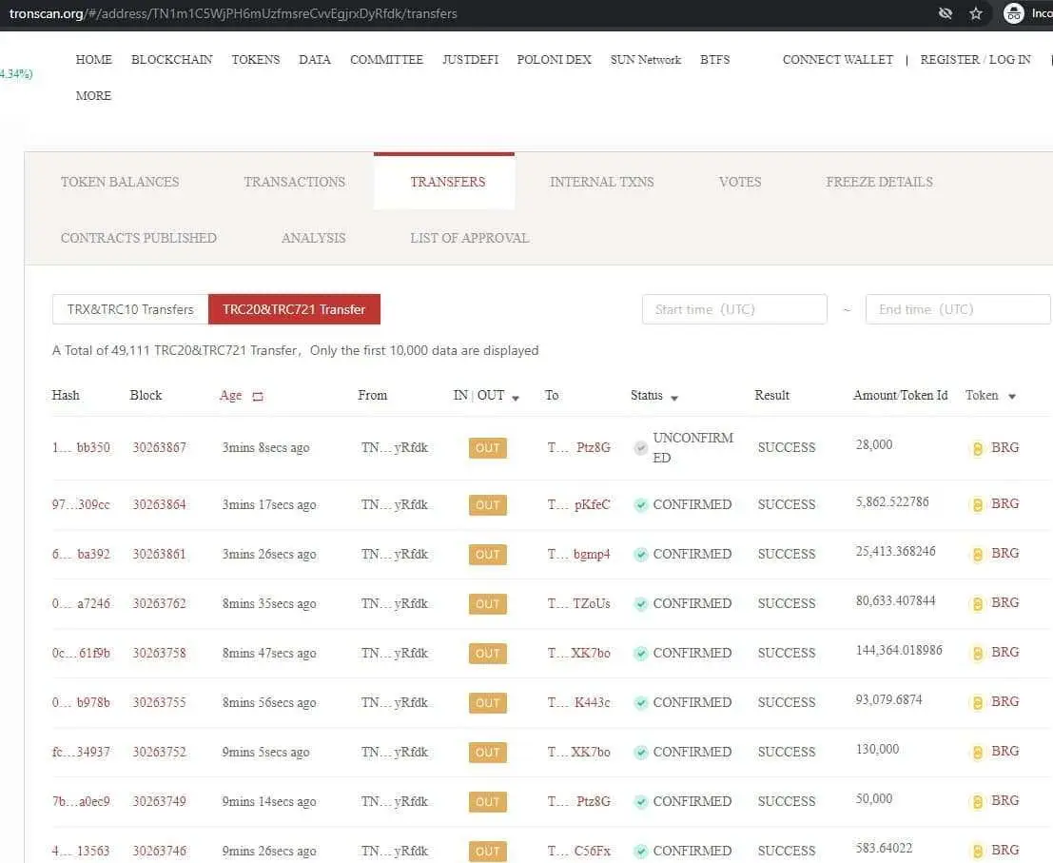Click the bookmark star icon in address bar
The width and height of the screenshot is (1053, 863).
pos(976,13)
